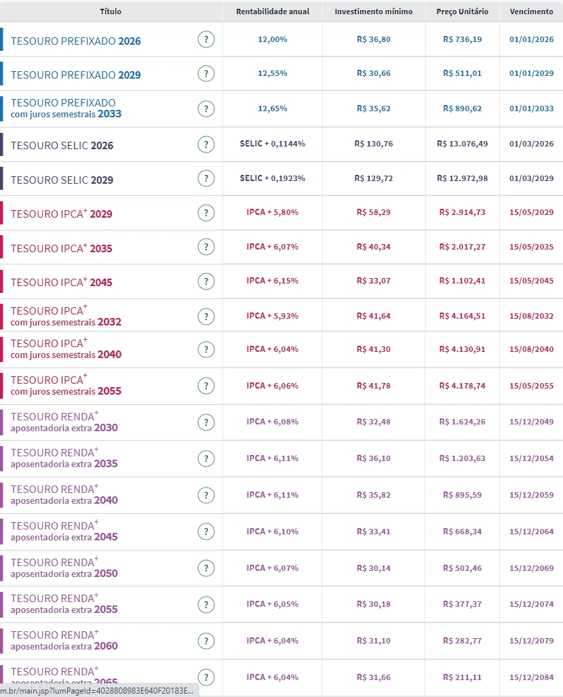The height and width of the screenshot is (697, 563).
Task: Click Tesouro Renda+ aposentadoria extra 2040
Action: coord(64,495)
